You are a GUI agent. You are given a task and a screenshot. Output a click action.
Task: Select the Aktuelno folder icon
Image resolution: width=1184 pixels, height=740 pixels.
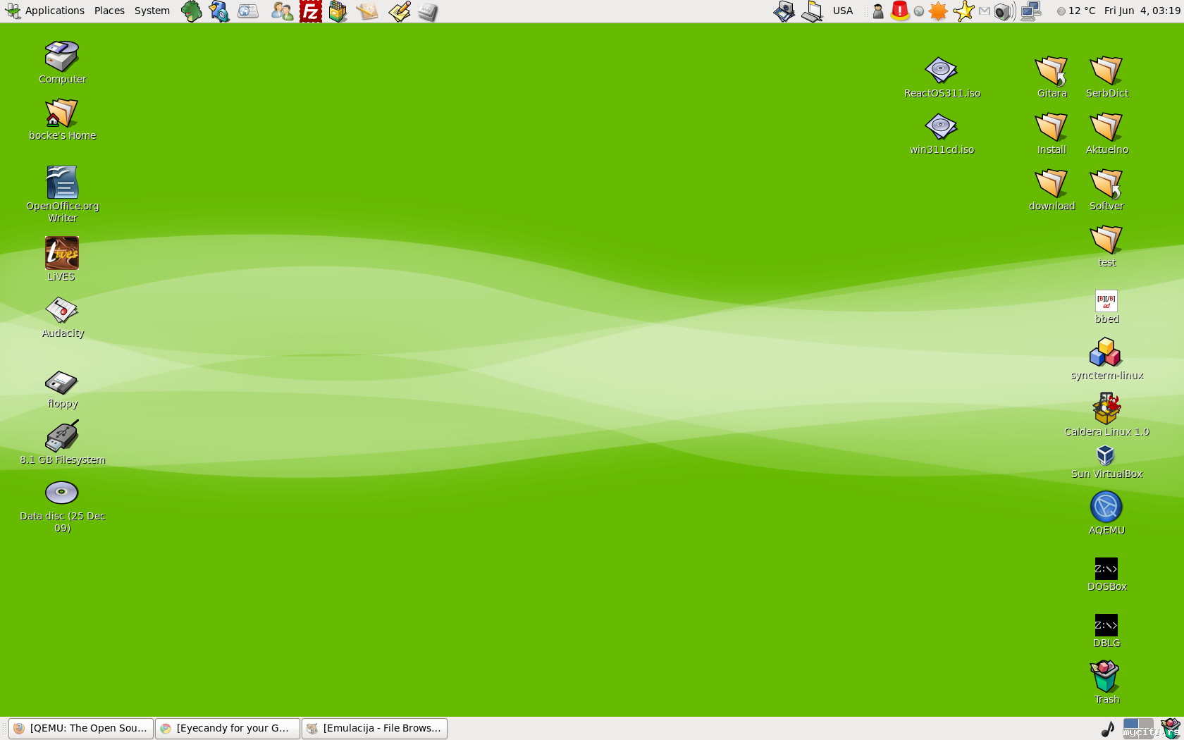pos(1106,134)
